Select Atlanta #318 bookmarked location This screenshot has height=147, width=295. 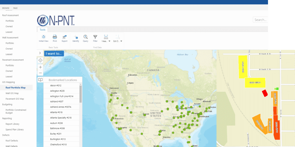[56, 112]
